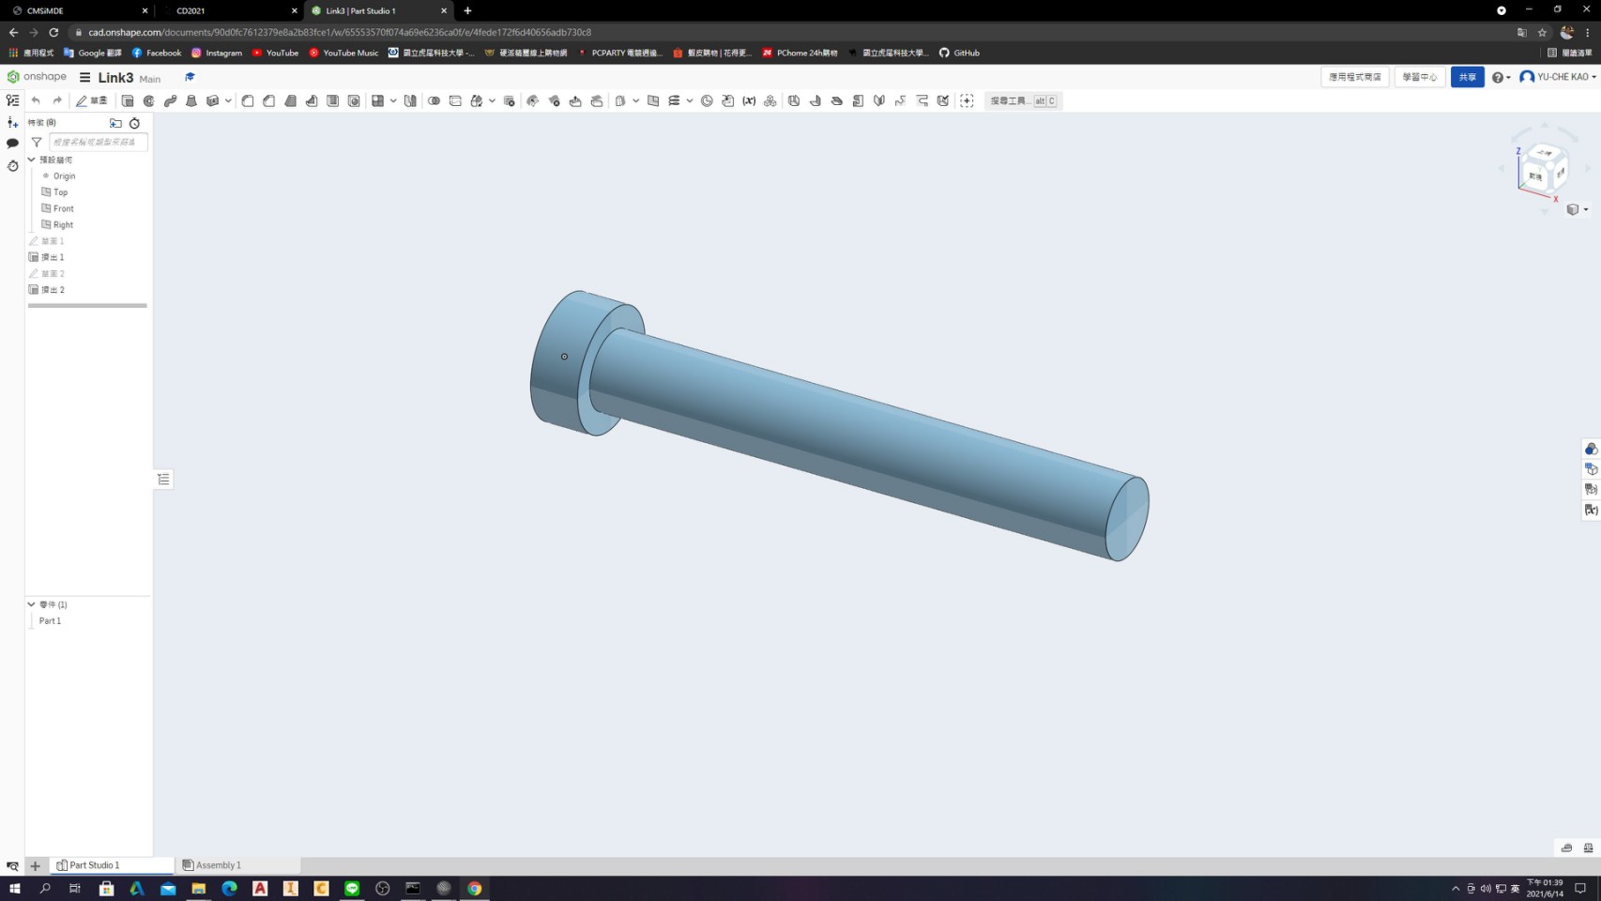The height and width of the screenshot is (901, 1601).
Task: Click the feature filter search field
Action: (x=98, y=143)
